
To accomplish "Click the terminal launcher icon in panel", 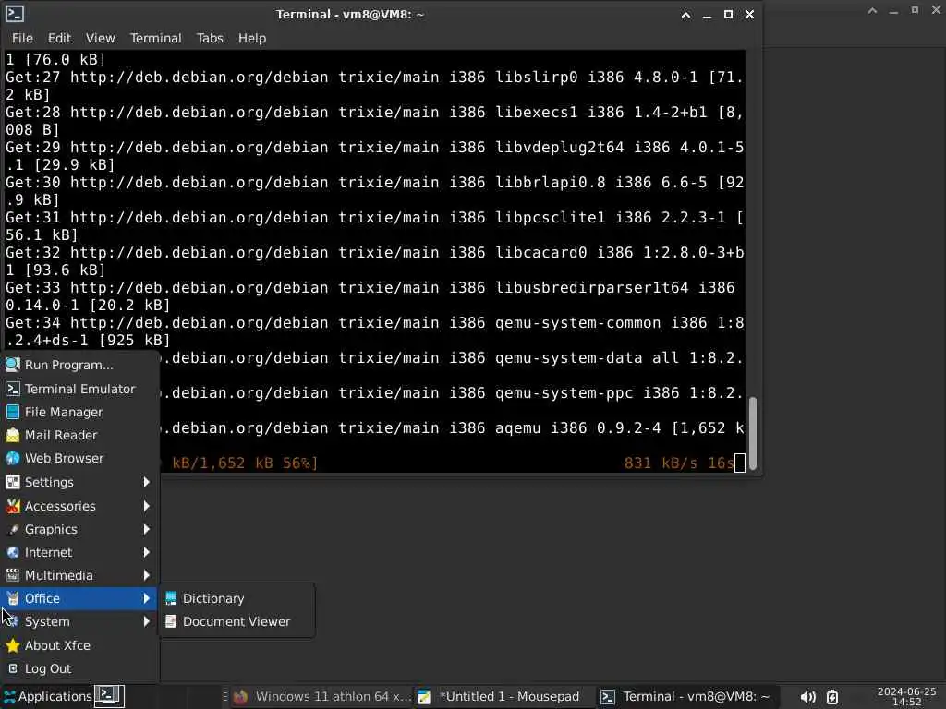I will coord(109,696).
